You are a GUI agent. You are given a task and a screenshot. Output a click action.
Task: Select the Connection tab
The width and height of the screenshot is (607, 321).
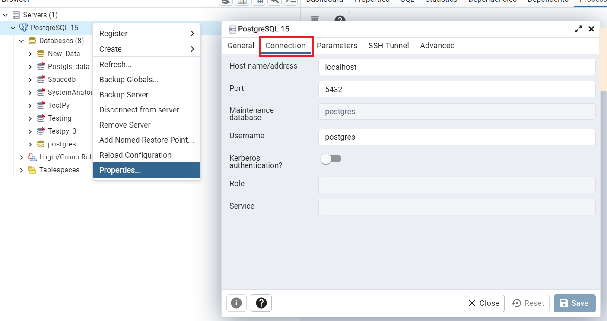click(286, 46)
